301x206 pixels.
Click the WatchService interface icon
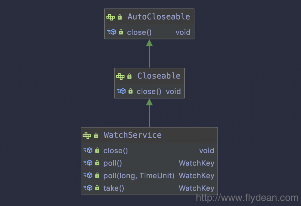point(87,135)
